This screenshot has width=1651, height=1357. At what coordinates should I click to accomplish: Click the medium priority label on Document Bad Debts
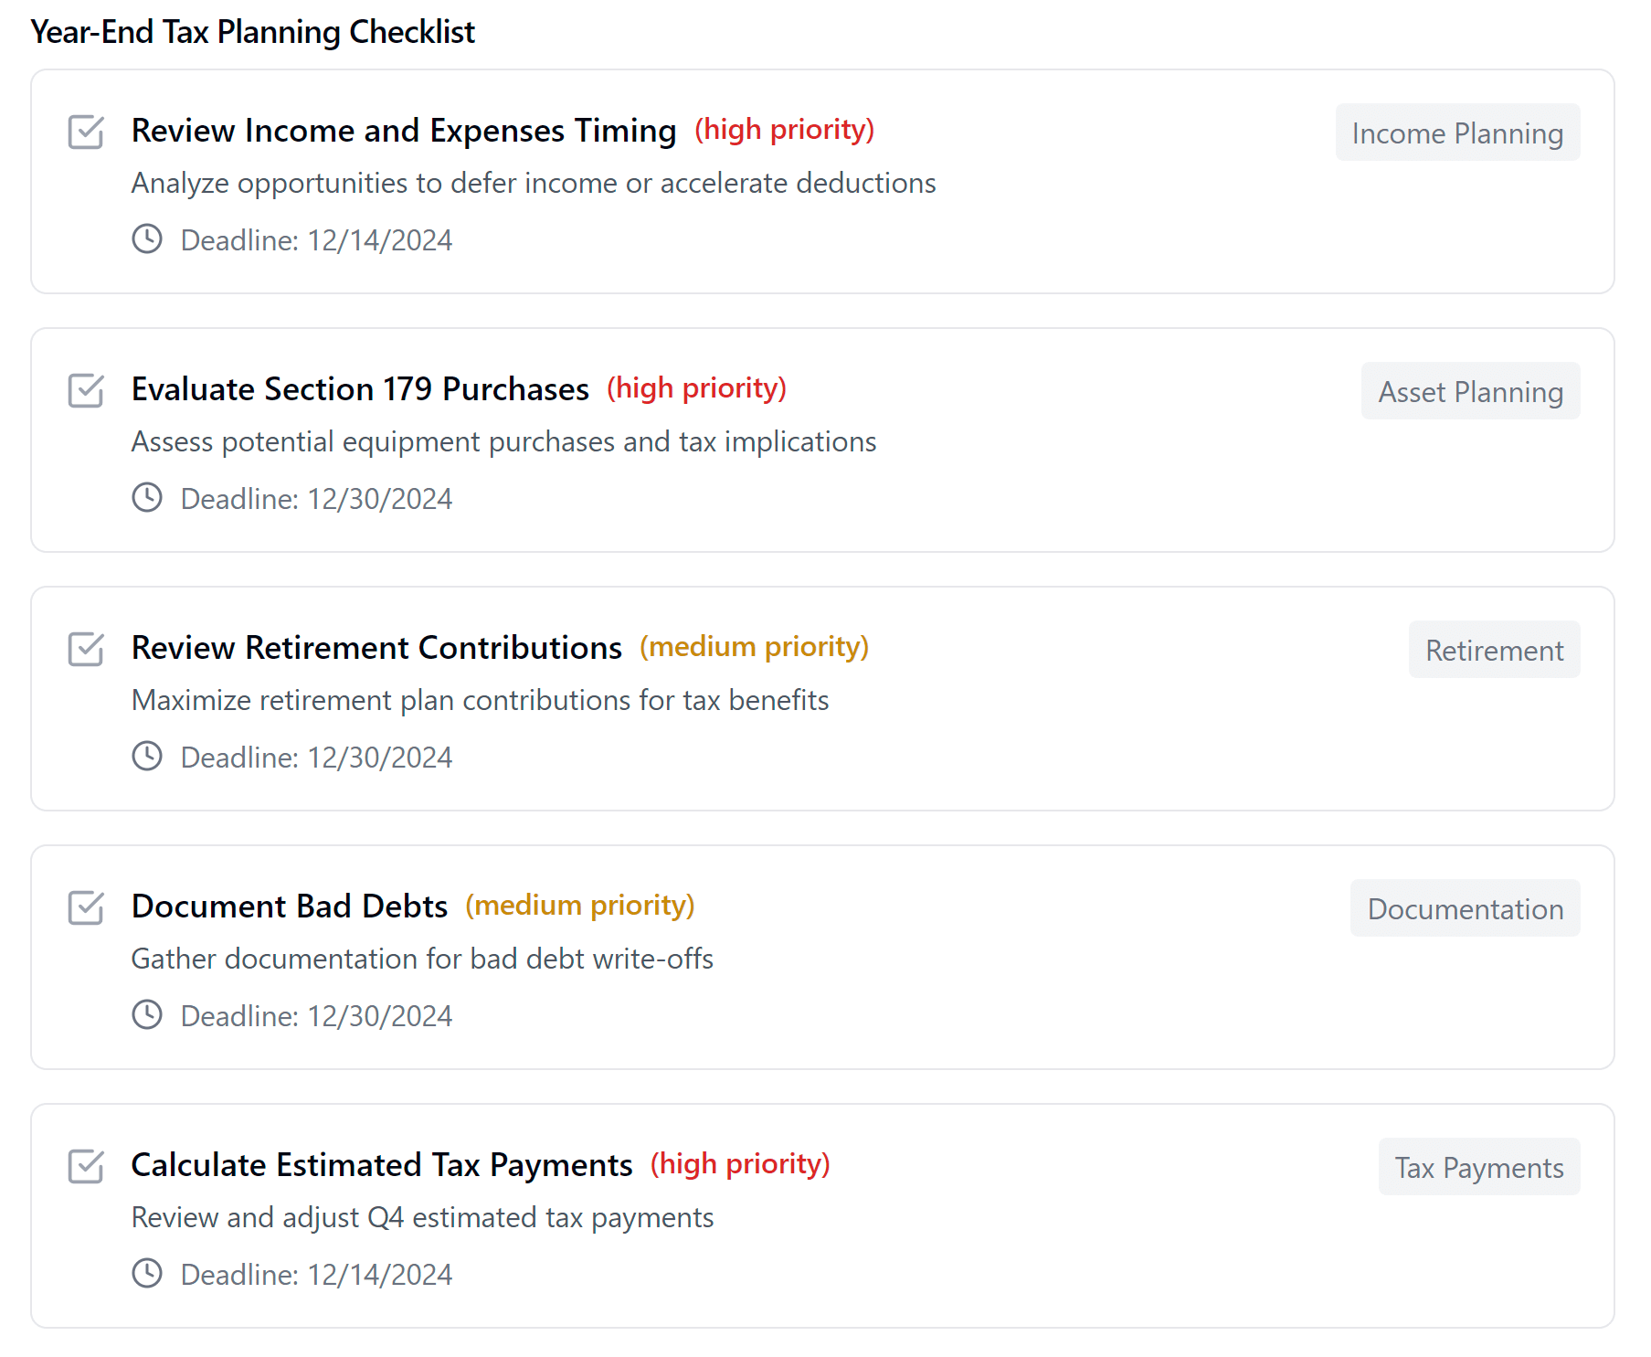pyautogui.click(x=580, y=906)
